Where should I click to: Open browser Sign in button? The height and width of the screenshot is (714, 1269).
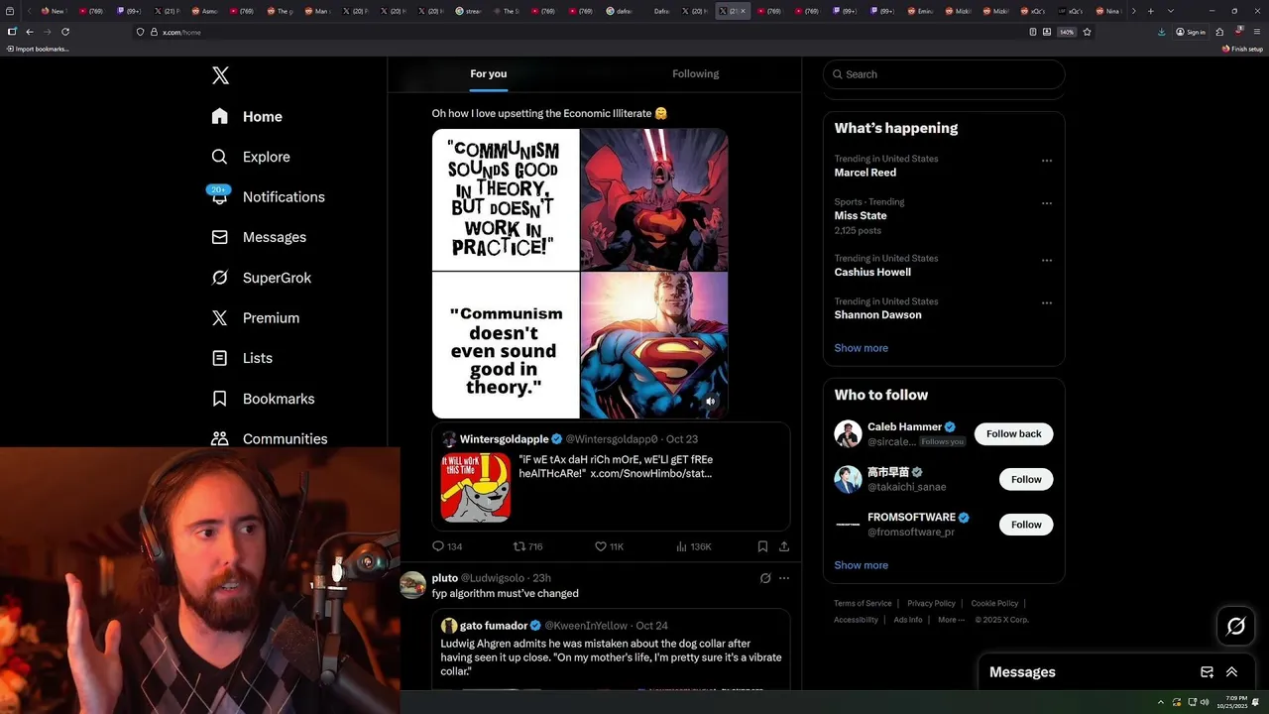tap(1191, 32)
